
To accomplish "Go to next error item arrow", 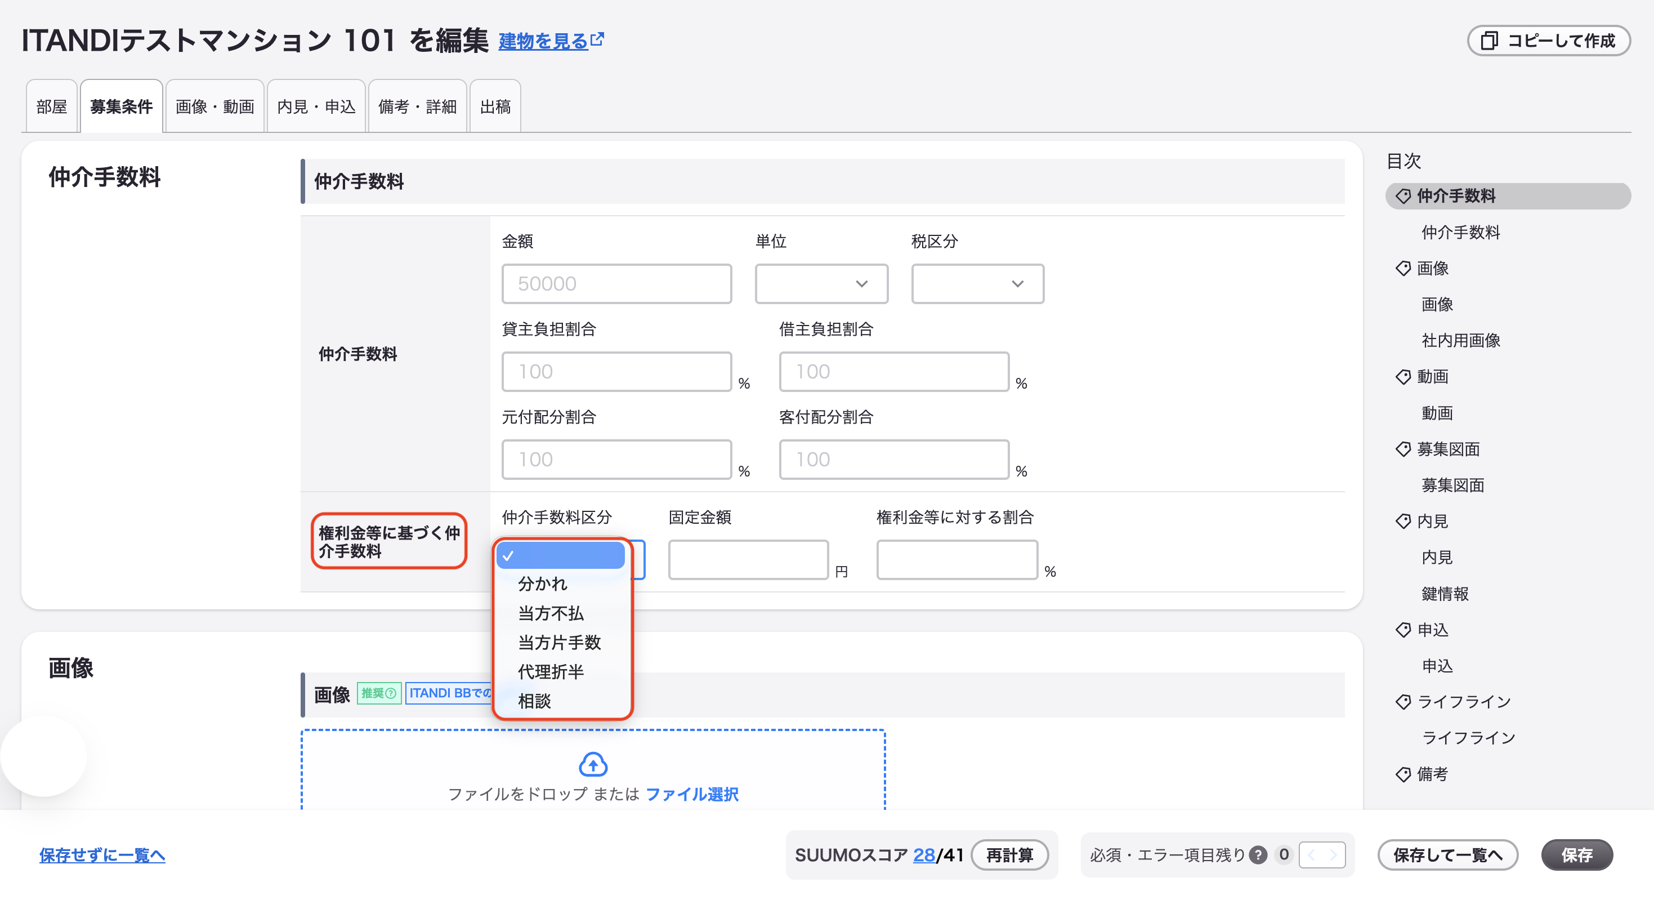I will click(1334, 855).
